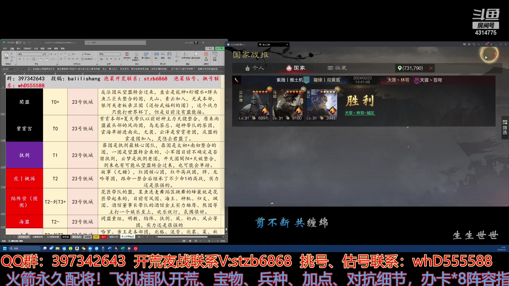Image resolution: width=509 pixels, height=286 pixels.
Task: Click cell with text 紫霄宫
Action: point(24,128)
